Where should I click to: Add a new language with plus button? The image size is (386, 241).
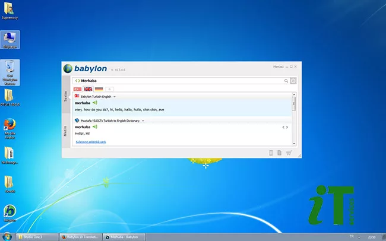[x=110, y=89]
